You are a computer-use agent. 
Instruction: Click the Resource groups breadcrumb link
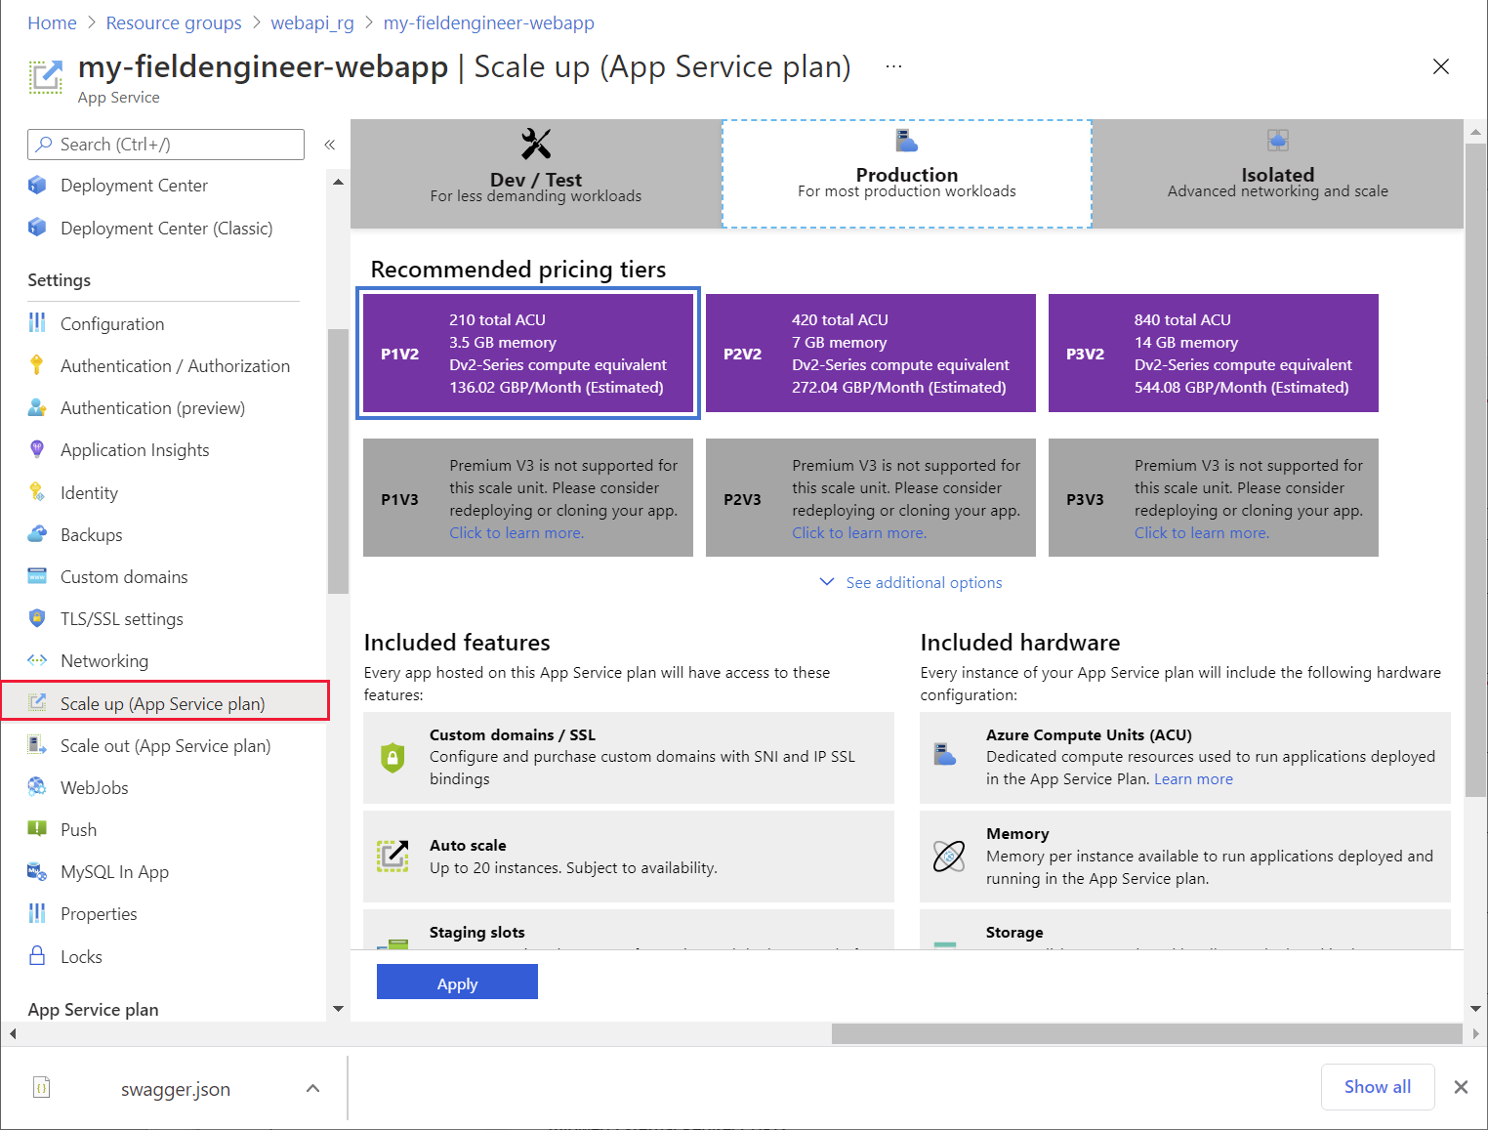click(174, 22)
